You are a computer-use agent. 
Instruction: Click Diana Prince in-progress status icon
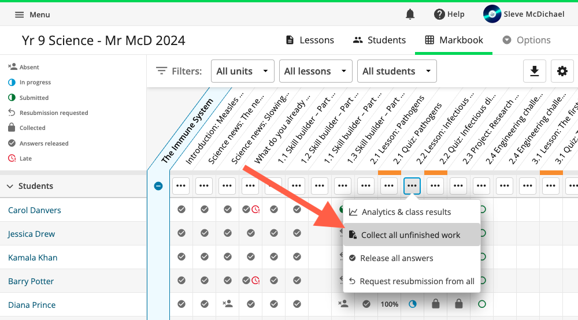[413, 304]
